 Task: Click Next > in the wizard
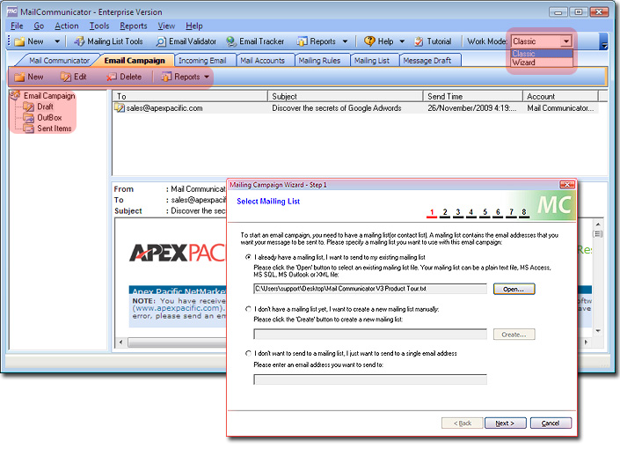click(x=505, y=423)
